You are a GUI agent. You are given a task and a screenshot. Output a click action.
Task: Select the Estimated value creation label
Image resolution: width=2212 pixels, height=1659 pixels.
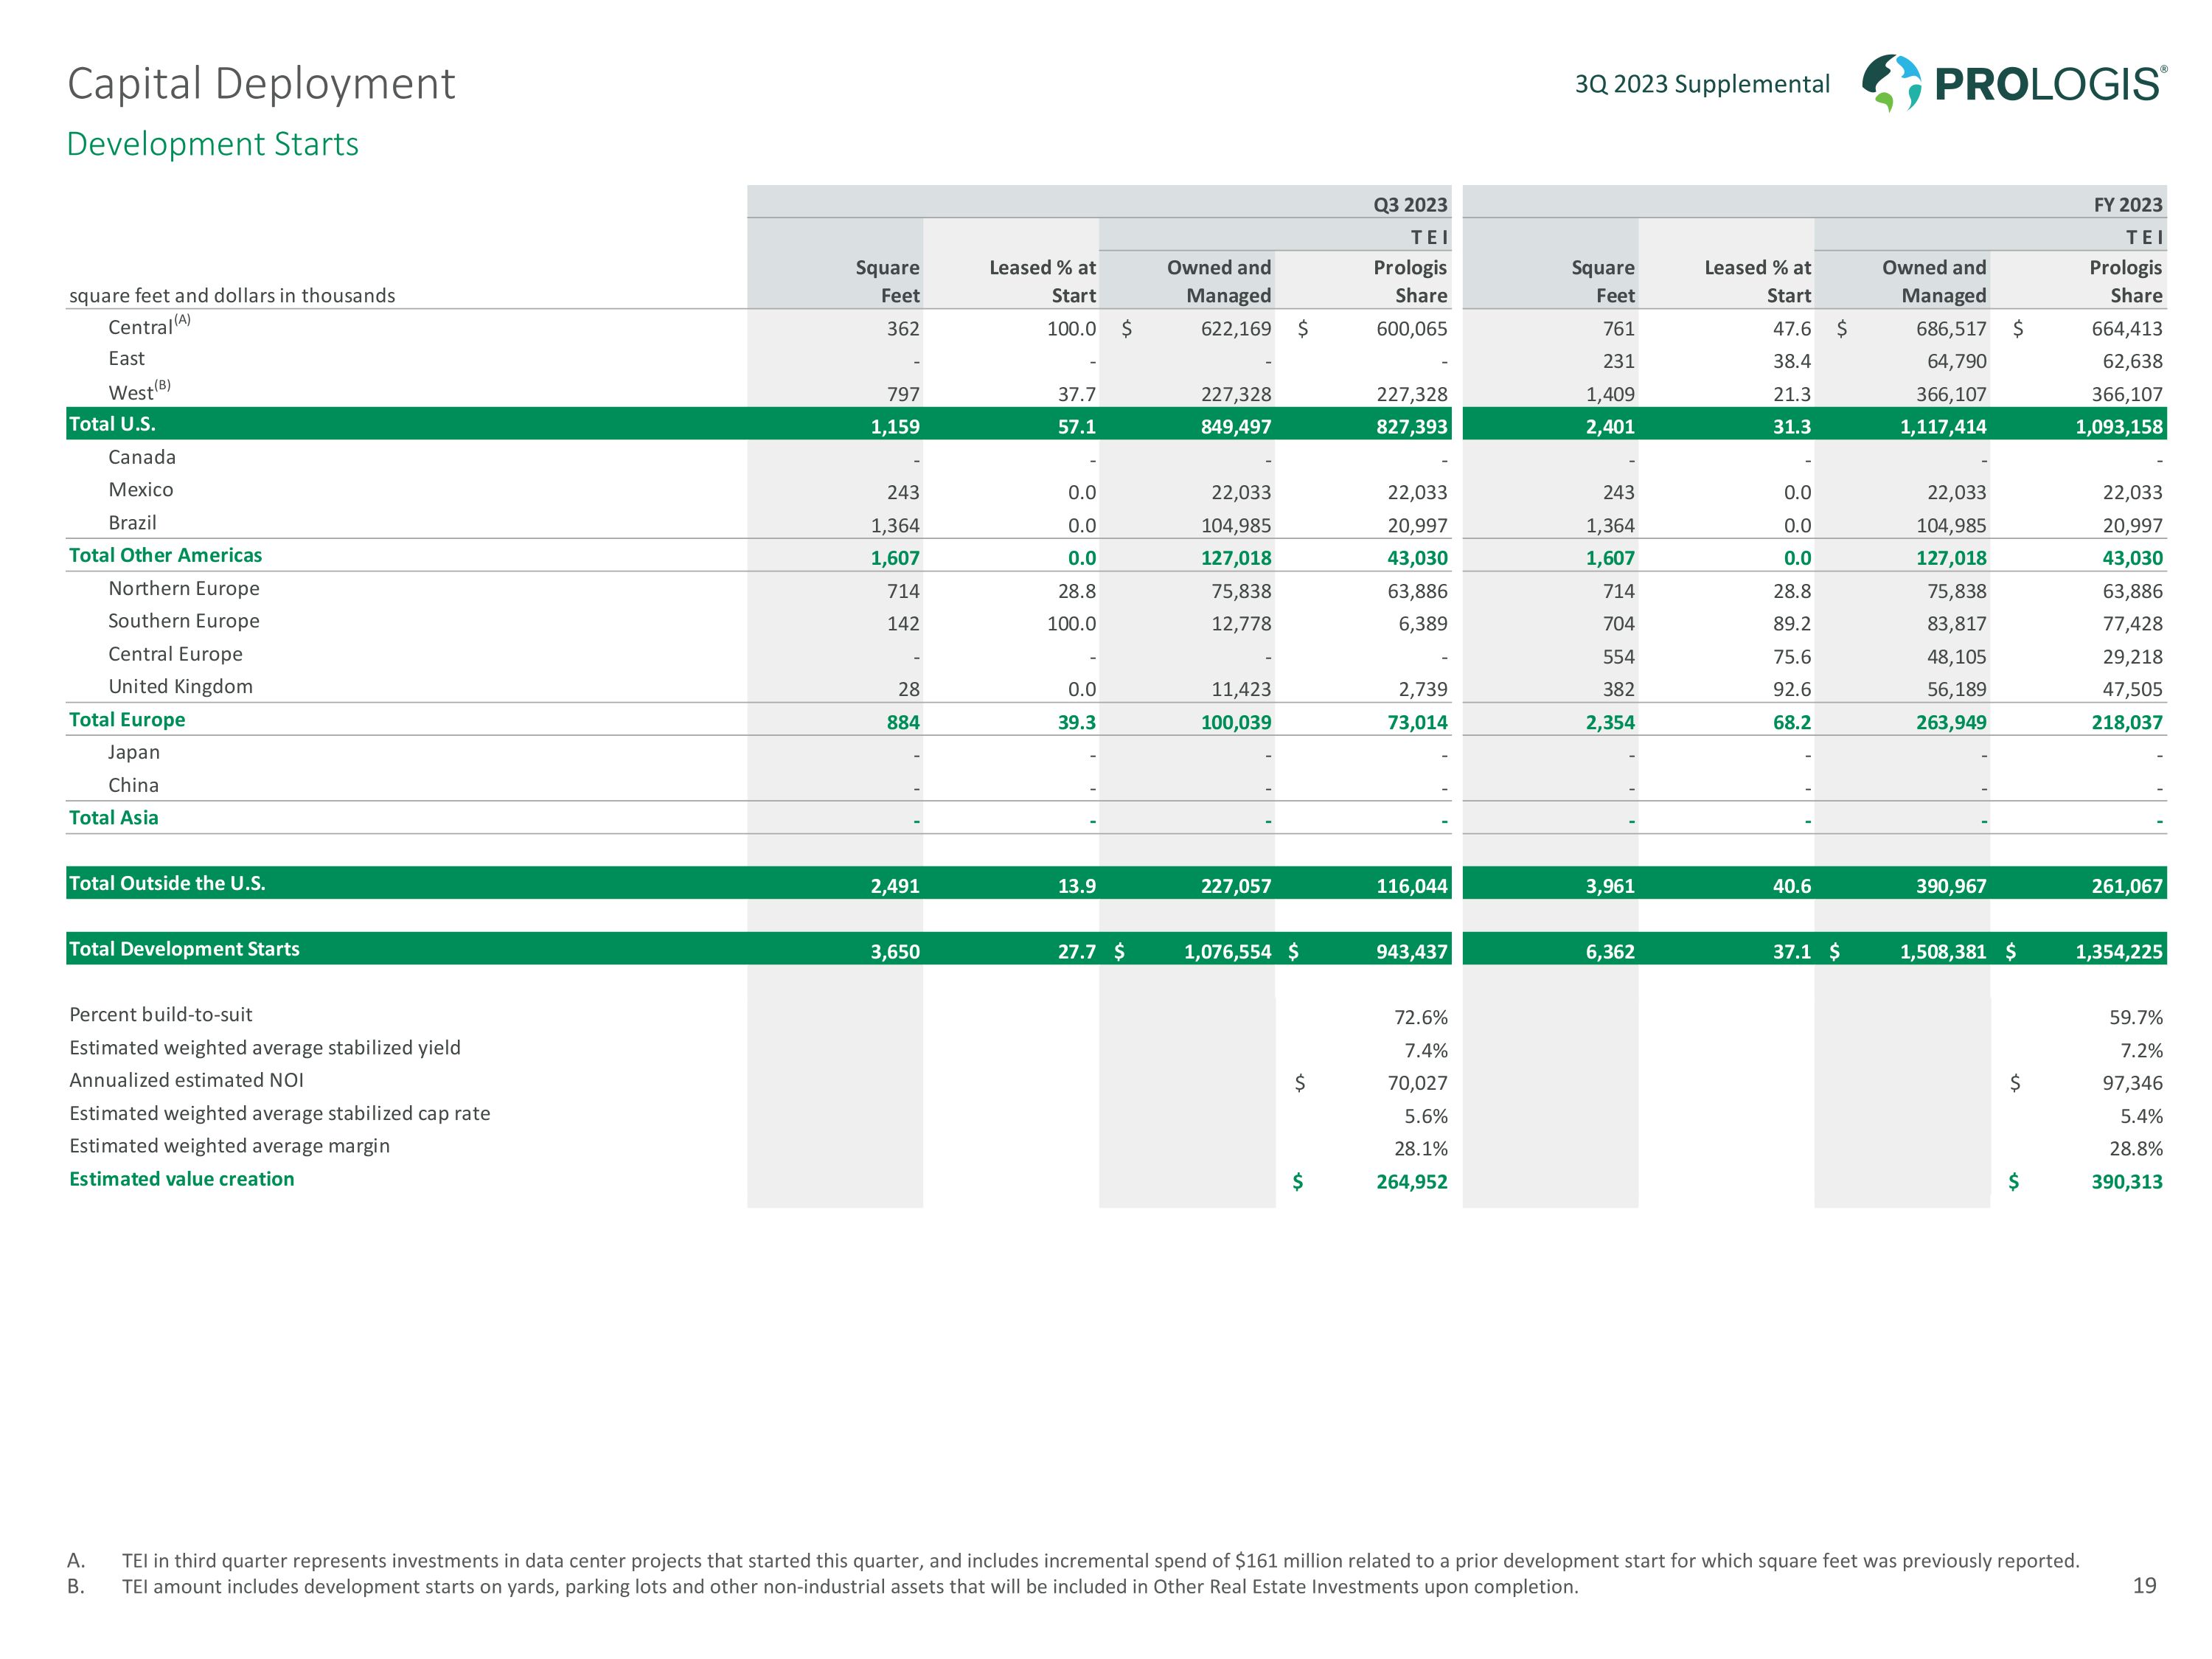tap(182, 1179)
